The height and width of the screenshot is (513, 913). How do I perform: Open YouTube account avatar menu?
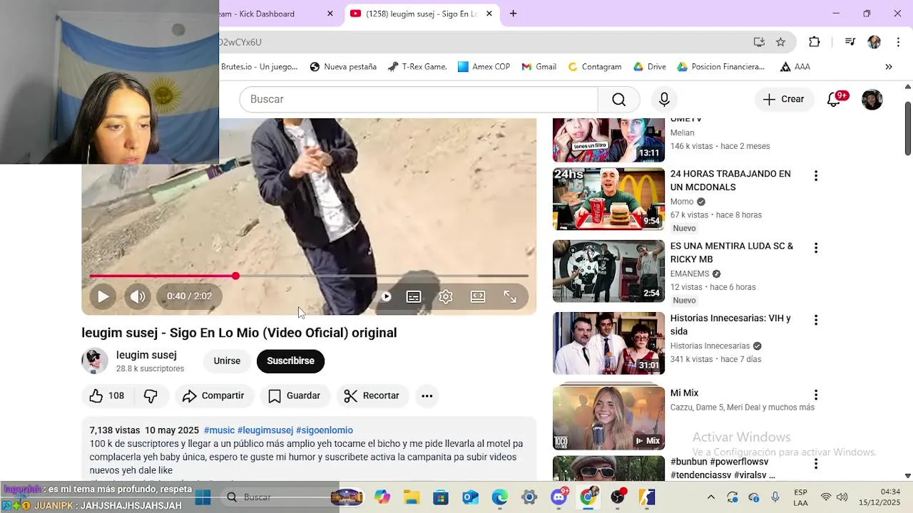[872, 100]
